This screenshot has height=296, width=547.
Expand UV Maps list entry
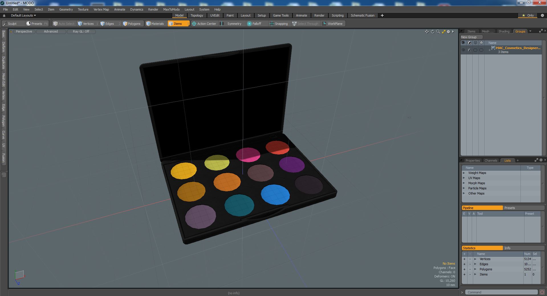[x=464, y=178]
